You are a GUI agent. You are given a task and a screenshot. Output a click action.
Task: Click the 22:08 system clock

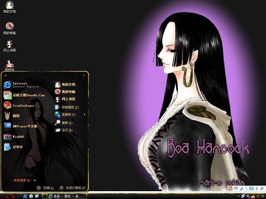pyautogui.click(x=261, y=197)
